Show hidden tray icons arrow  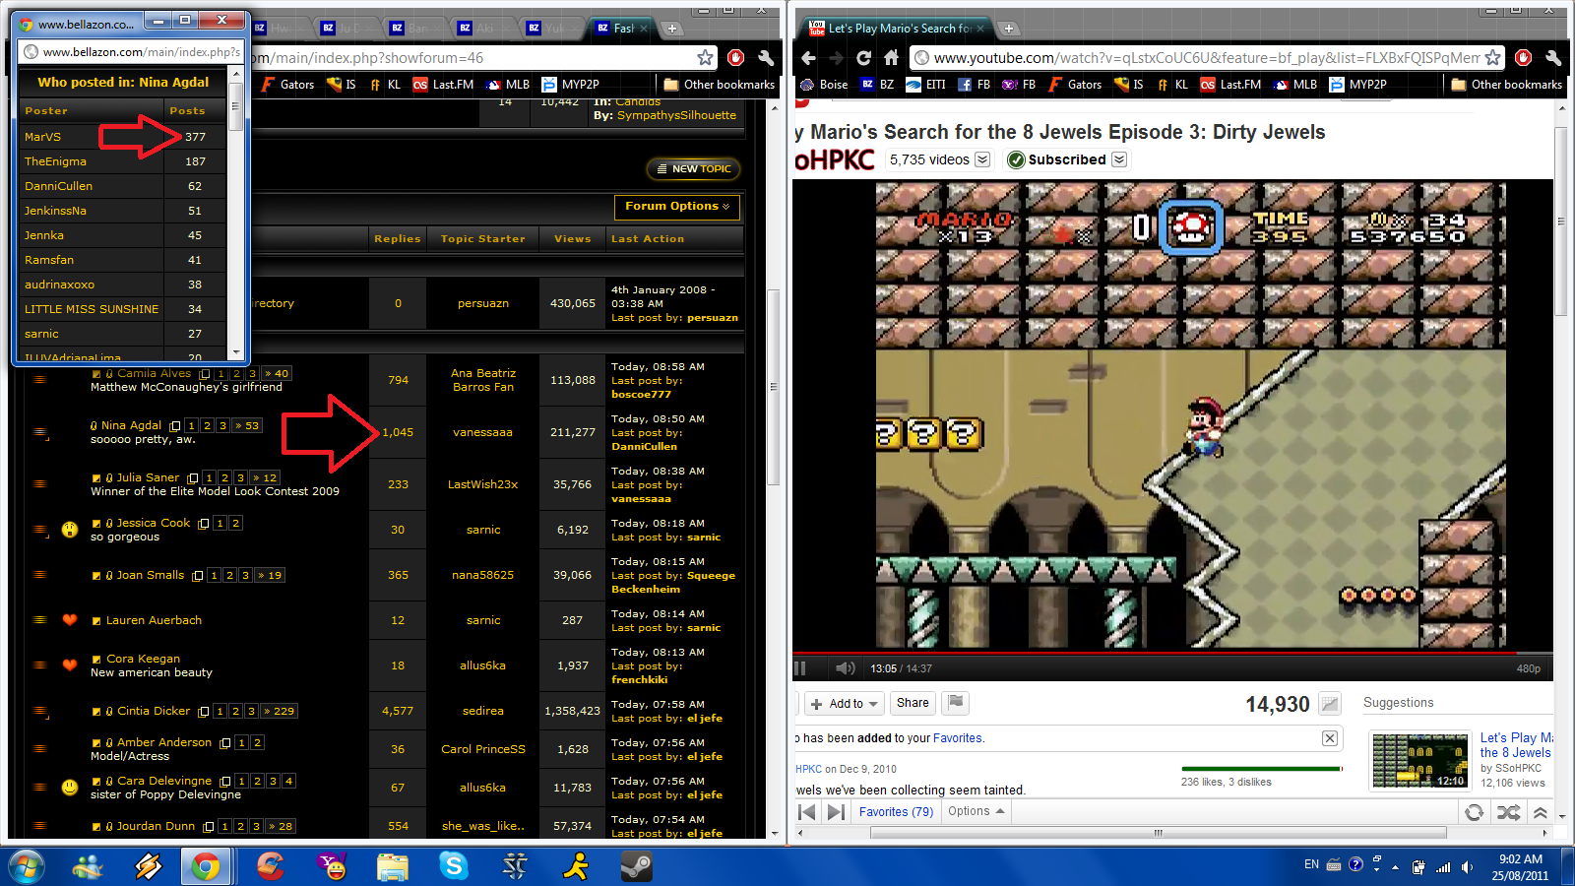[1395, 867]
